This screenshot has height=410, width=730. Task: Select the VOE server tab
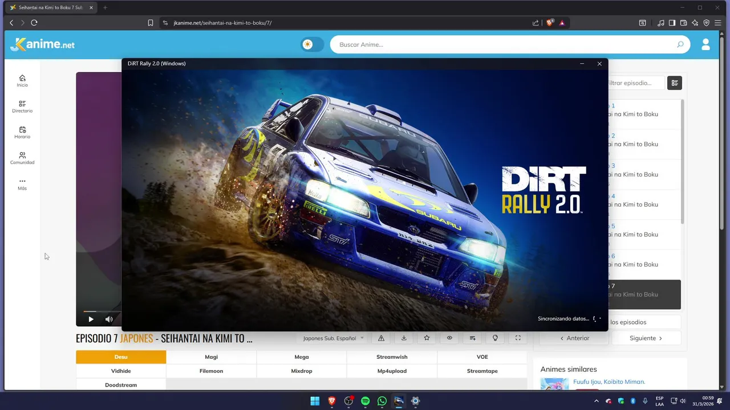(x=482, y=357)
